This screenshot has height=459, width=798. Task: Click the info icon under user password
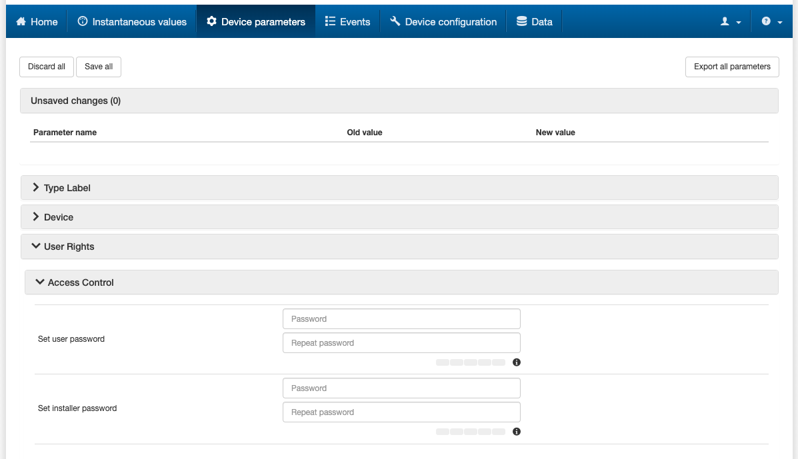point(517,362)
